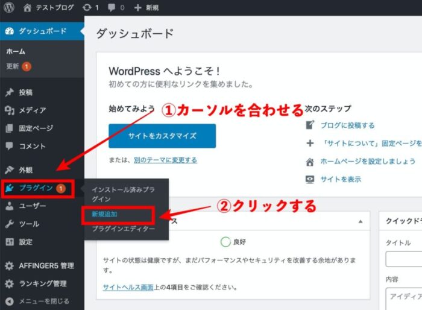Click the ユーザー person icon
The image size is (422, 310).
coord(10,206)
